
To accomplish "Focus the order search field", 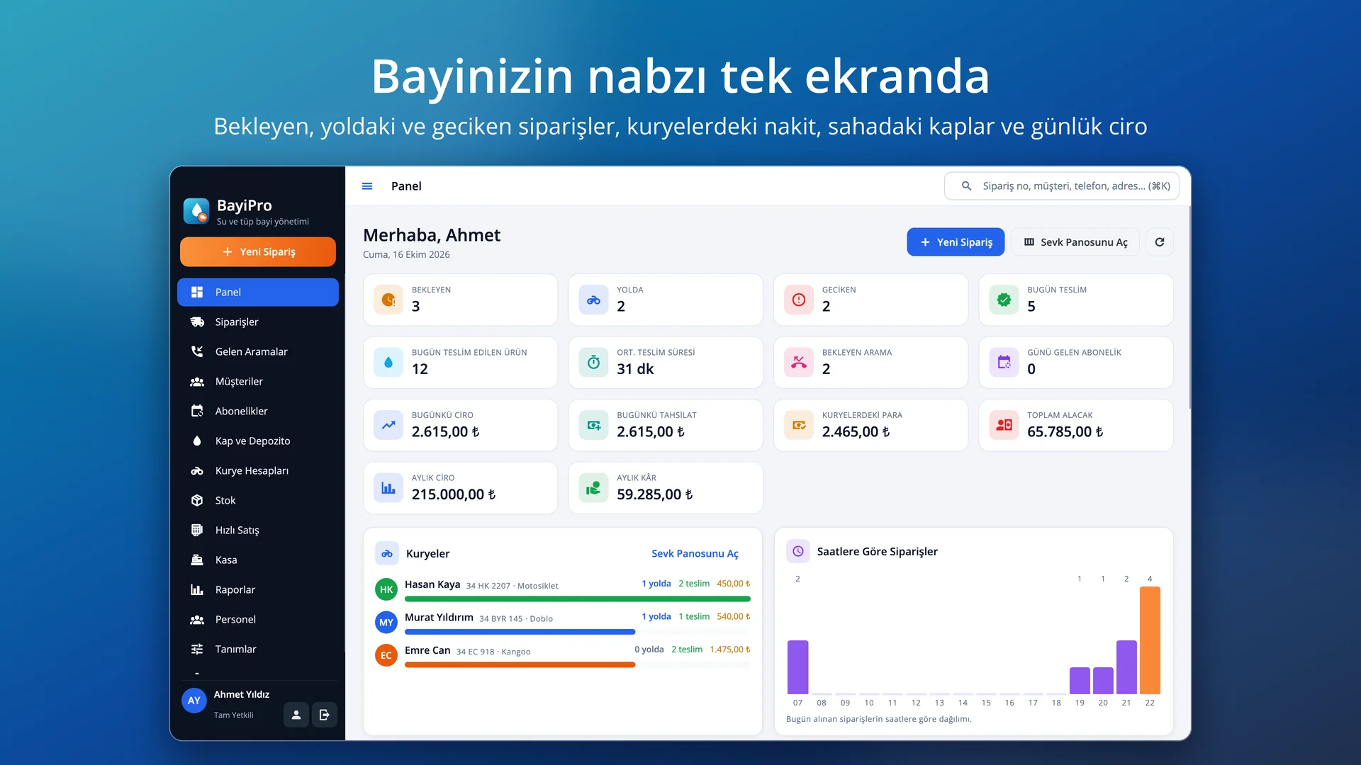I will 1061,186.
